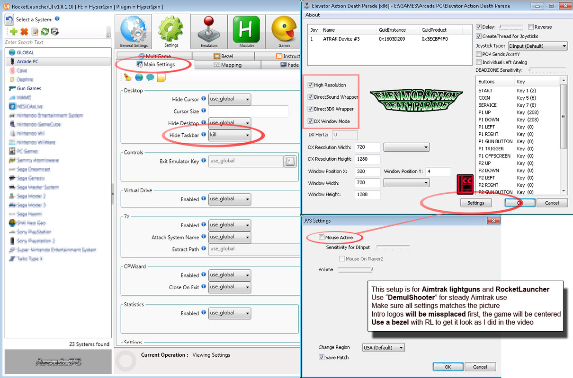Click Cancel in the Elevator Action window
Screen dimensions: 573x378
coord(552,203)
